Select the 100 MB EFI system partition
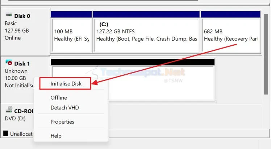This screenshot has height=149, width=271. (x=71, y=32)
